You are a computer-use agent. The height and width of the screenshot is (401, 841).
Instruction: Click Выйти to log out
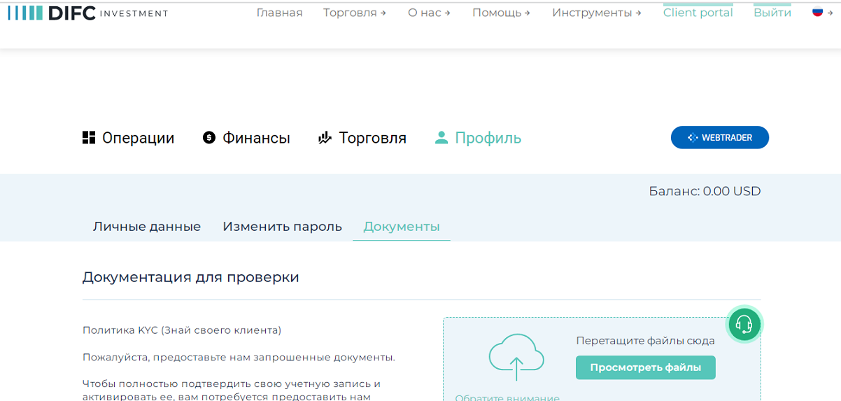point(772,13)
